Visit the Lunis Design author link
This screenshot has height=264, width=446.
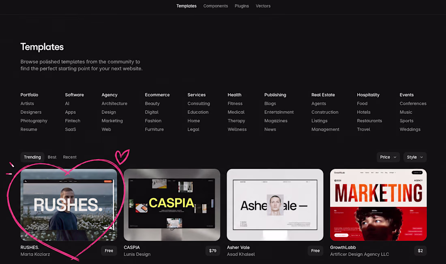click(137, 254)
